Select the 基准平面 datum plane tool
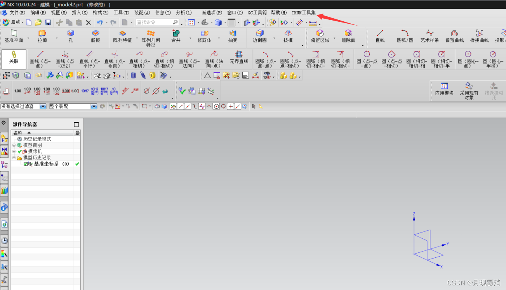The width and height of the screenshot is (506, 290). [14, 36]
